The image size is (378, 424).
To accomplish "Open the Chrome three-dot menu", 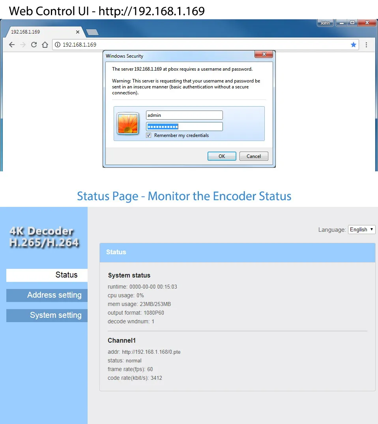I will pyautogui.click(x=367, y=45).
